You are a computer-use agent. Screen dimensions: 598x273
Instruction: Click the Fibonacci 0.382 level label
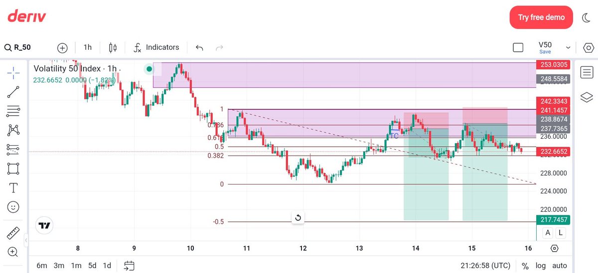pyautogui.click(x=216, y=156)
